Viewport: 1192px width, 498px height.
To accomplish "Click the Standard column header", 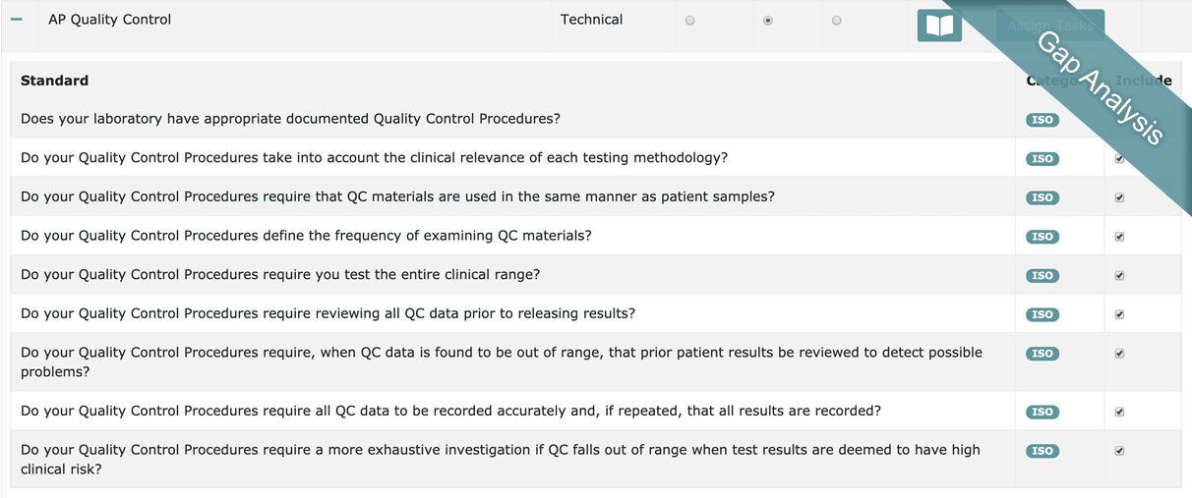I will point(54,81).
